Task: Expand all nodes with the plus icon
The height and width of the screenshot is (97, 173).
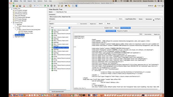Action: click(x=35, y=6)
